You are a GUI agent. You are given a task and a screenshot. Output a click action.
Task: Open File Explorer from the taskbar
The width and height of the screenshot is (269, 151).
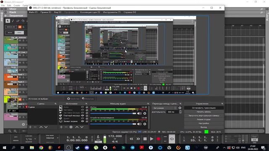click(32, 148)
